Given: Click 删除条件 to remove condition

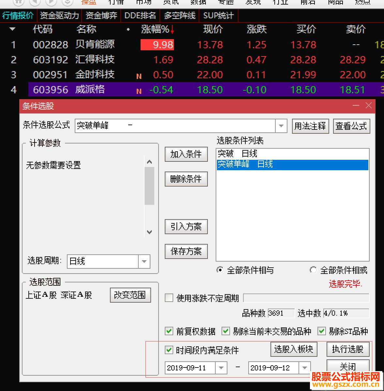Looking at the screenshot, I should coord(186,179).
